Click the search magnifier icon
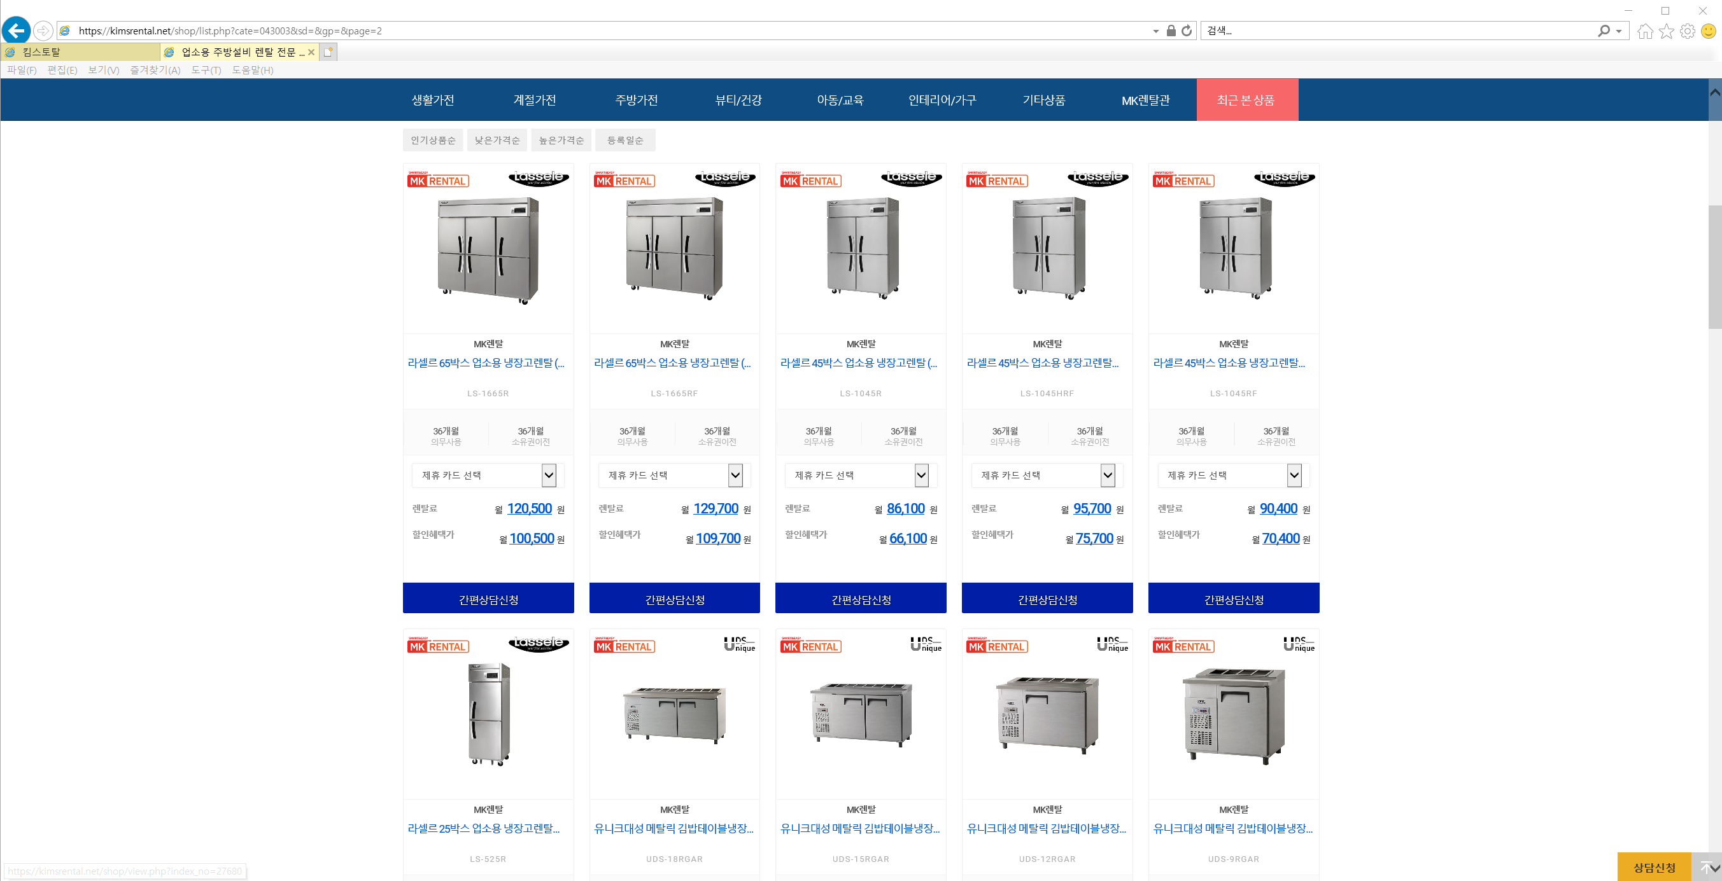This screenshot has width=1722, height=881. 1604,31
